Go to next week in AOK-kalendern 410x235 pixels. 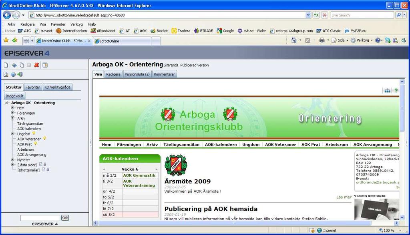click(157, 169)
